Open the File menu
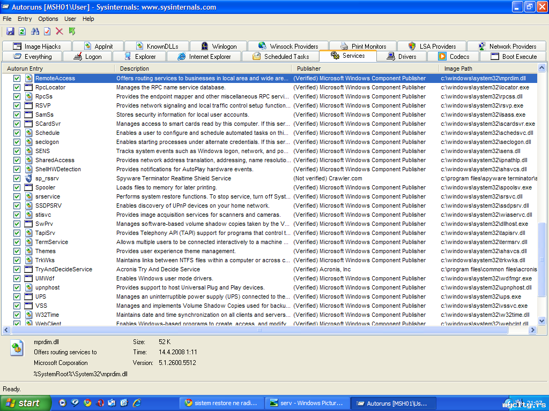 coord(7,19)
